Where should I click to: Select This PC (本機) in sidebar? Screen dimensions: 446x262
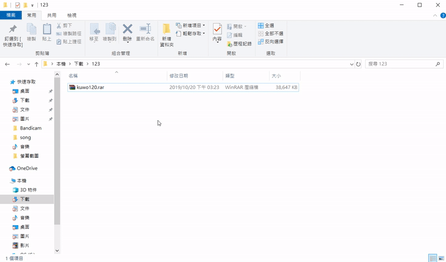[22, 181]
